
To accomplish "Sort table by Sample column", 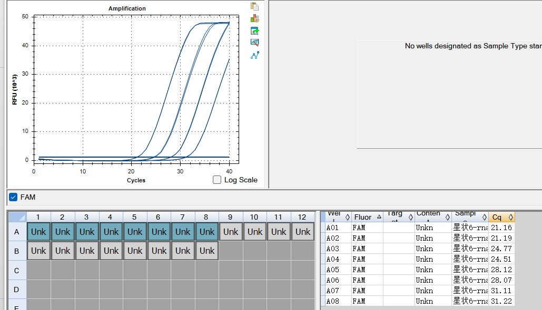I will (x=470, y=217).
